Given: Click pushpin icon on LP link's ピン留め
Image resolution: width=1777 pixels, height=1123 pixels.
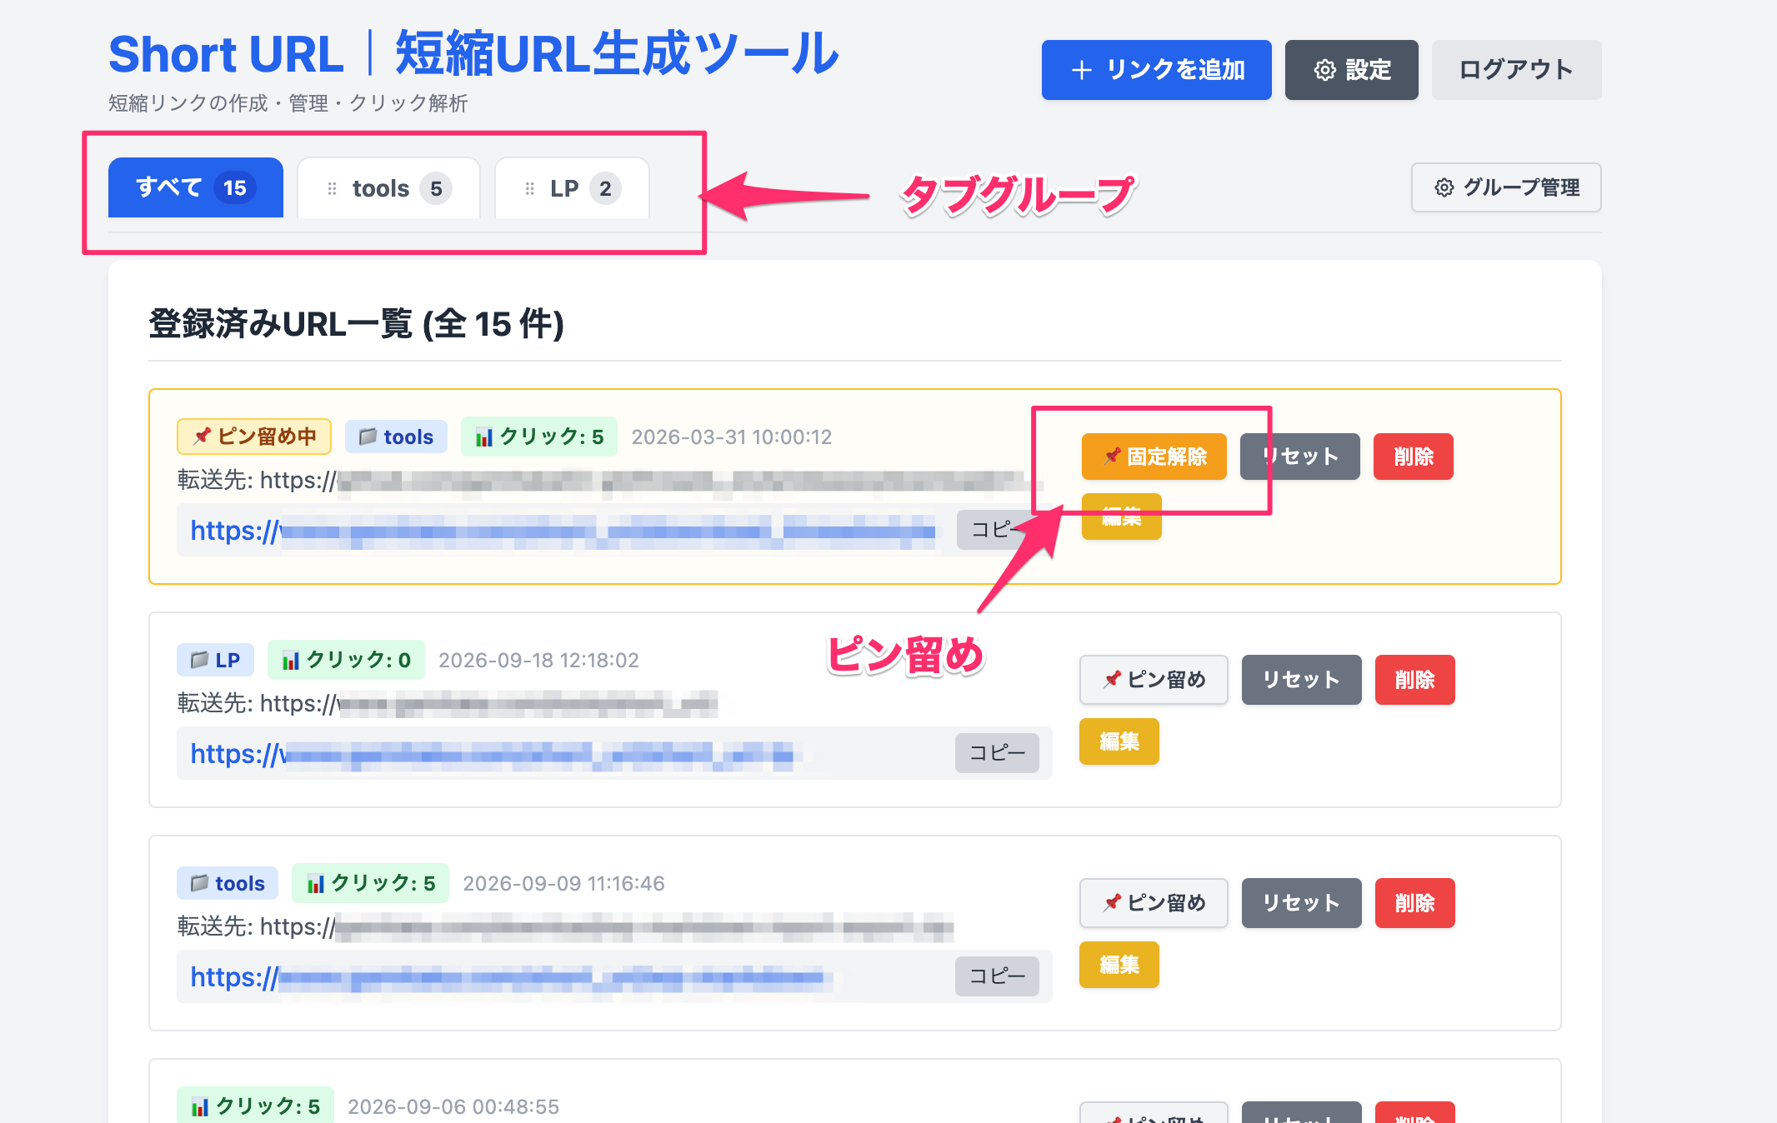Looking at the screenshot, I should [x=1112, y=680].
